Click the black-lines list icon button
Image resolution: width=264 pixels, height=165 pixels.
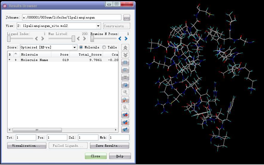125,77
